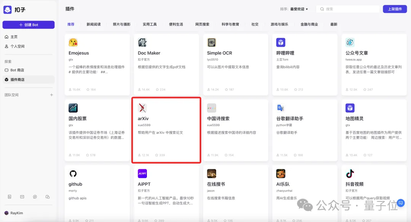
Task: Click the 上架插件 button
Action: pyautogui.click(x=395, y=9)
